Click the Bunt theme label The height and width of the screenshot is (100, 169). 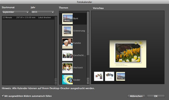(76, 18)
